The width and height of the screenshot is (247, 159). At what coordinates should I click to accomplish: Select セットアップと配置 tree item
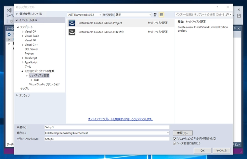pos(39,76)
